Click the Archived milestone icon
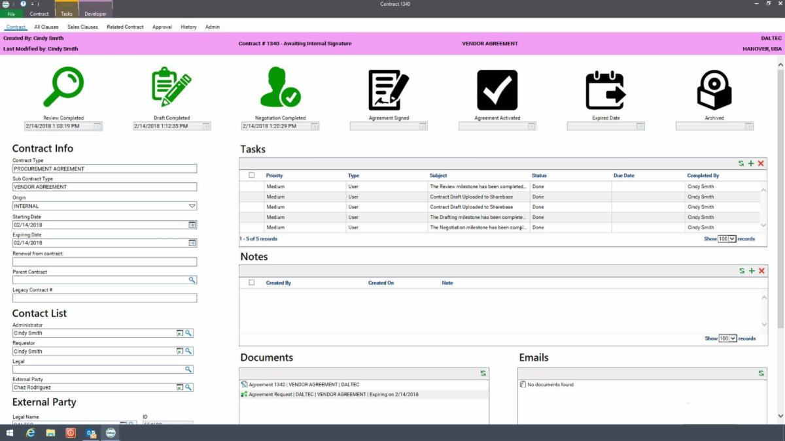 click(x=714, y=90)
